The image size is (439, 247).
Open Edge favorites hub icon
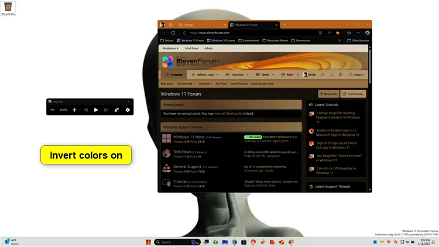pyautogui.click(x=349, y=33)
